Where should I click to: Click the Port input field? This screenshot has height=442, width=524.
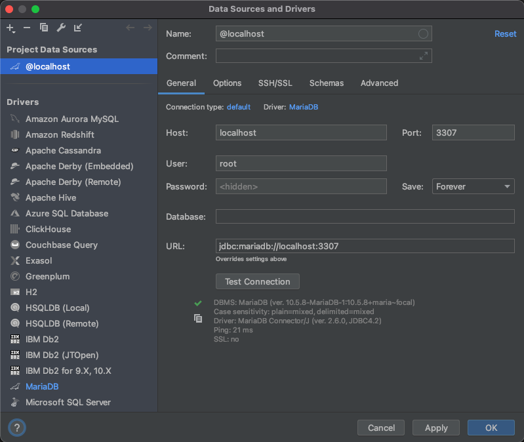pos(474,132)
